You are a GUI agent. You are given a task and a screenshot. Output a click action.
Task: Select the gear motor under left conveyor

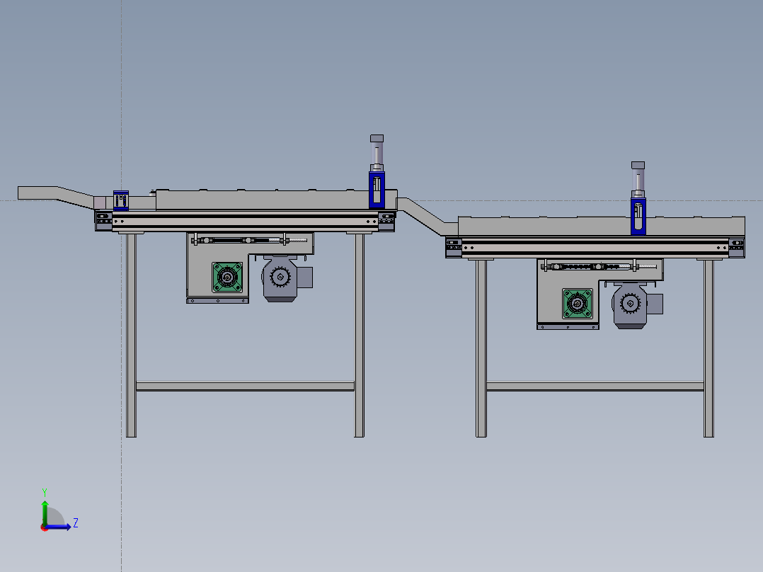pos(280,279)
